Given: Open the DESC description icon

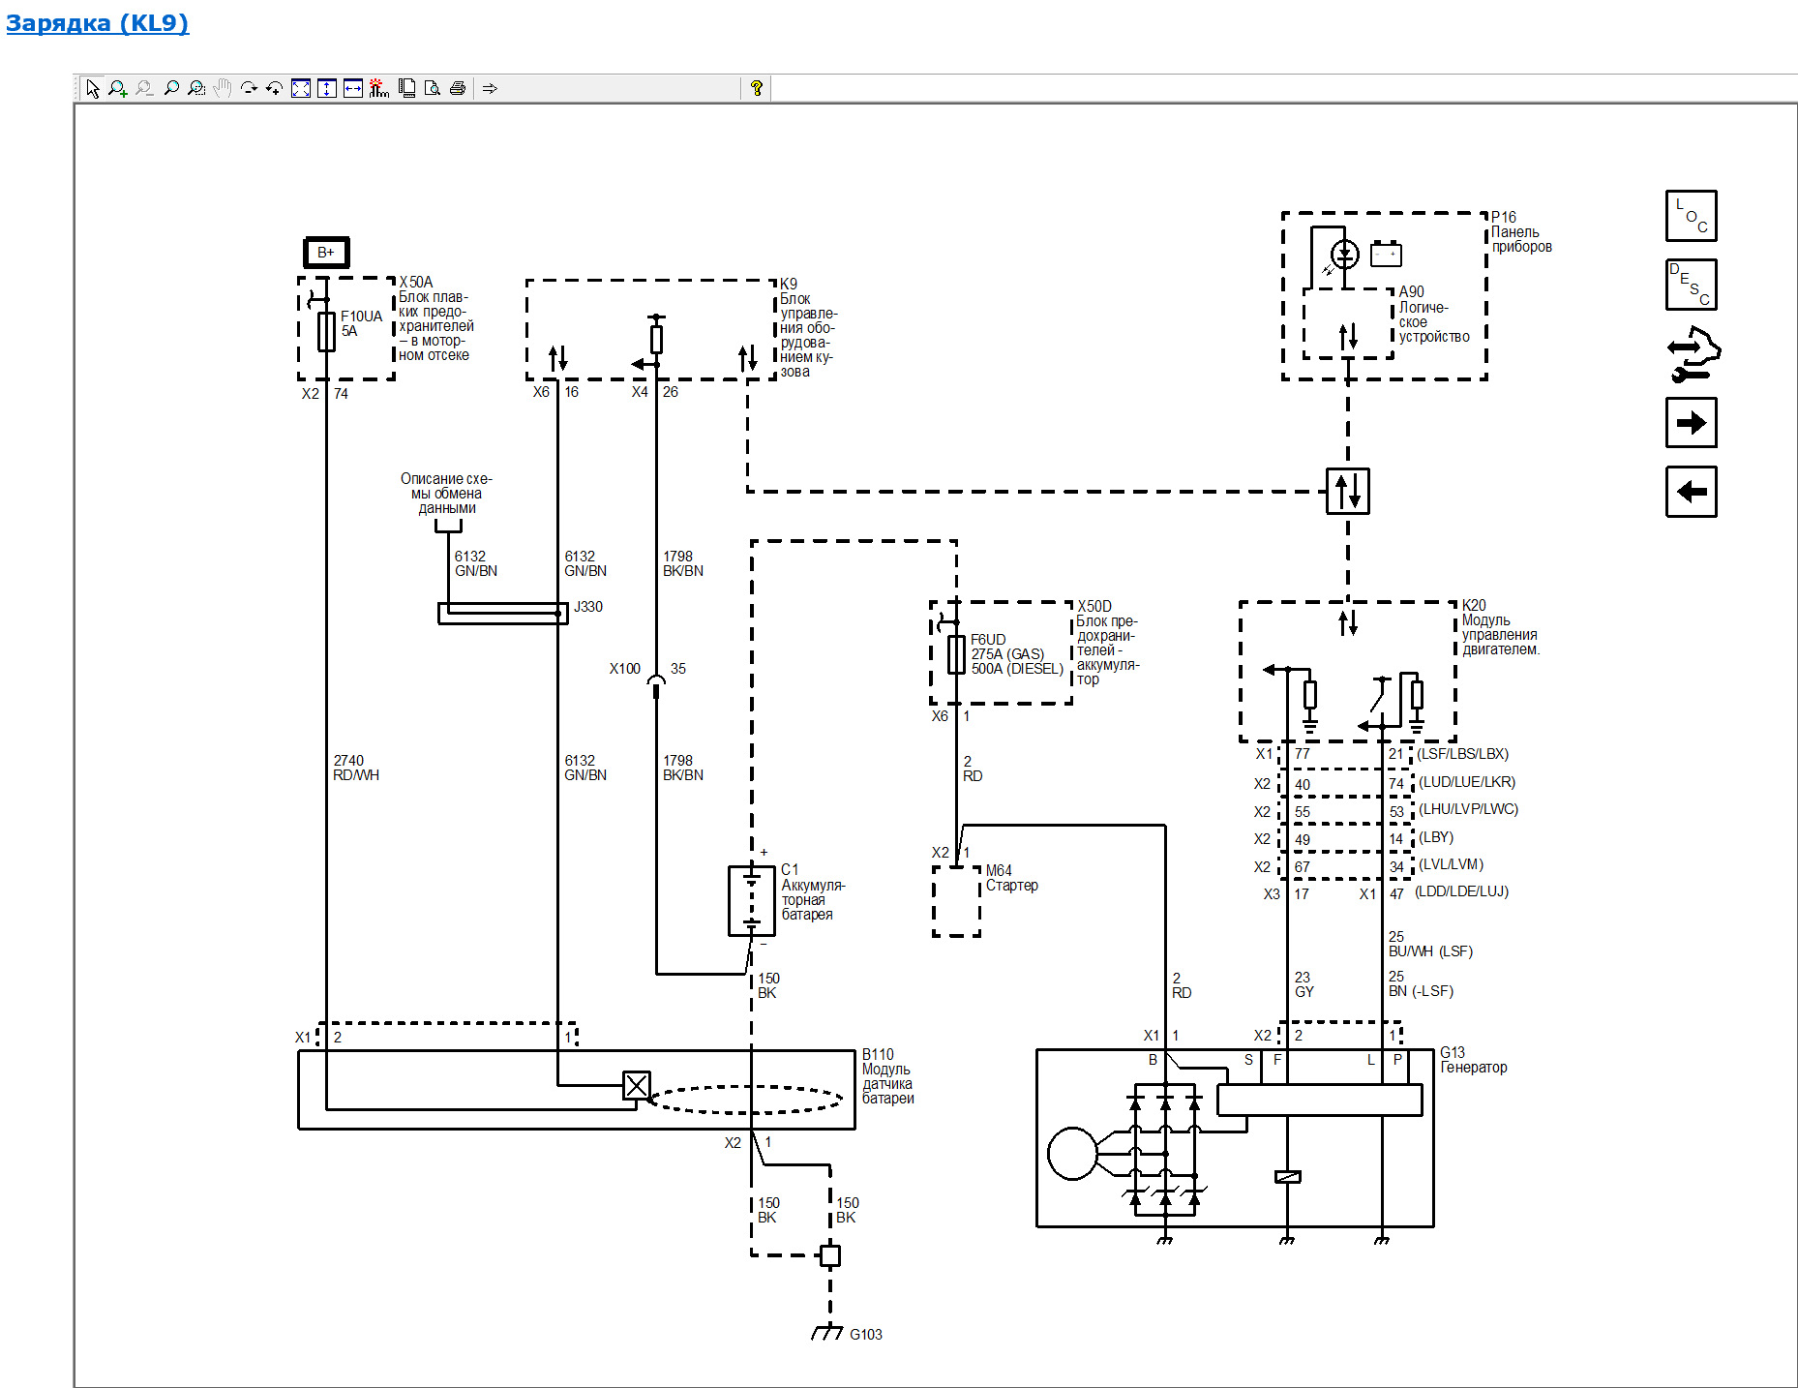Looking at the screenshot, I should point(1691,285).
